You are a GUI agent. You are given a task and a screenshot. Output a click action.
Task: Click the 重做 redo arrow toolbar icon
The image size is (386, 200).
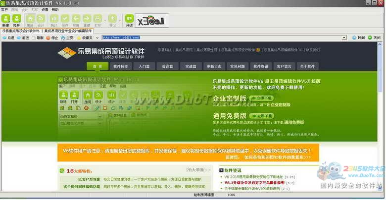click(x=87, y=21)
